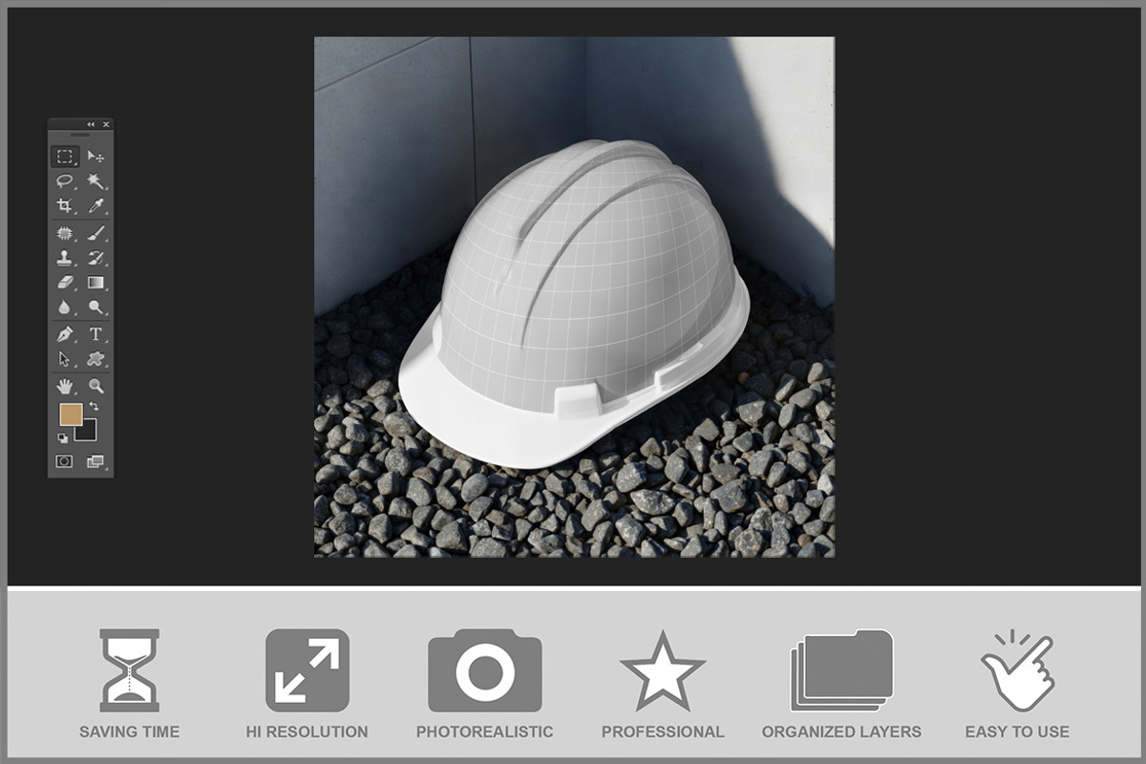Pick the Crop tool

click(65, 206)
